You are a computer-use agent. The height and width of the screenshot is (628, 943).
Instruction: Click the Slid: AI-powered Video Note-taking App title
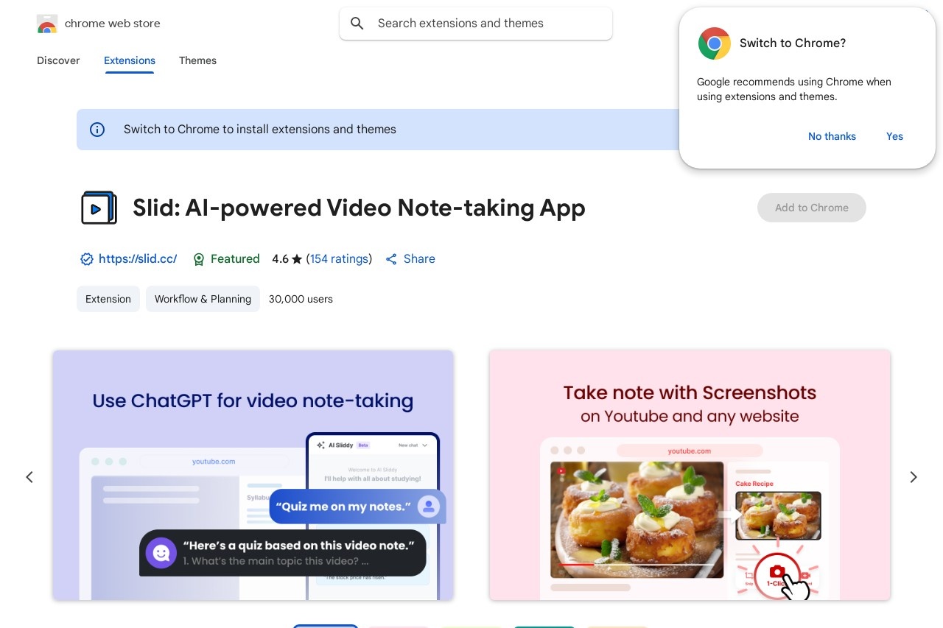[359, 208]
